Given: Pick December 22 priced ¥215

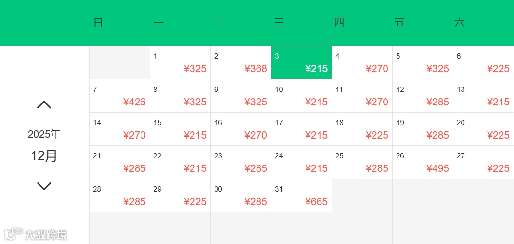Looking at the screenshot, I should [180, 162].
